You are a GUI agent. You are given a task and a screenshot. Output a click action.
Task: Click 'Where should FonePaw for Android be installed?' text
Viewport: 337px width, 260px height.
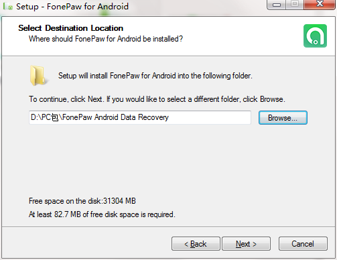tap(106, 39)
